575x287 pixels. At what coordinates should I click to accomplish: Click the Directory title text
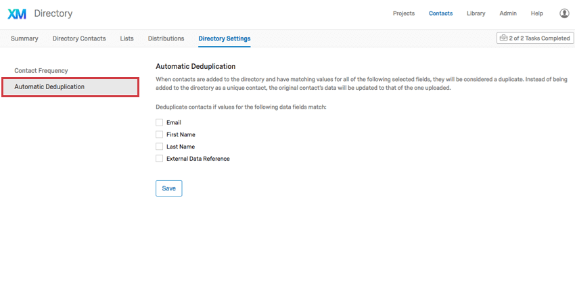coord(53,14)
